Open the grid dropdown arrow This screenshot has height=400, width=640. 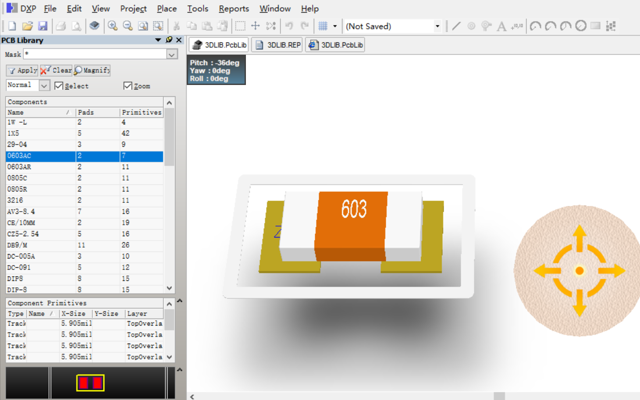[335, 26]
